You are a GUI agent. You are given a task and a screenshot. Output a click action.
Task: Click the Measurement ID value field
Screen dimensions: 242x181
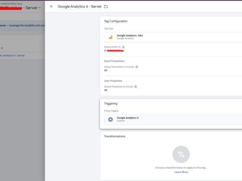point(114,51)
